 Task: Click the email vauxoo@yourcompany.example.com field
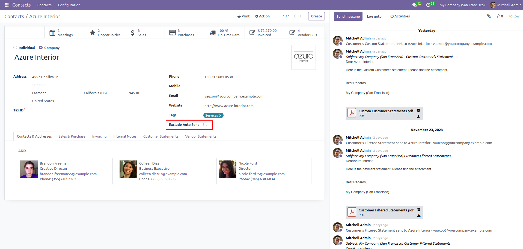[x=234, y=96]
